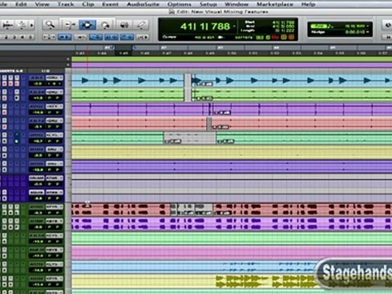Click the green Grid mode indicator
This screenshot has width=392, height=294.
pyautogui.click(x=319, y=26)
